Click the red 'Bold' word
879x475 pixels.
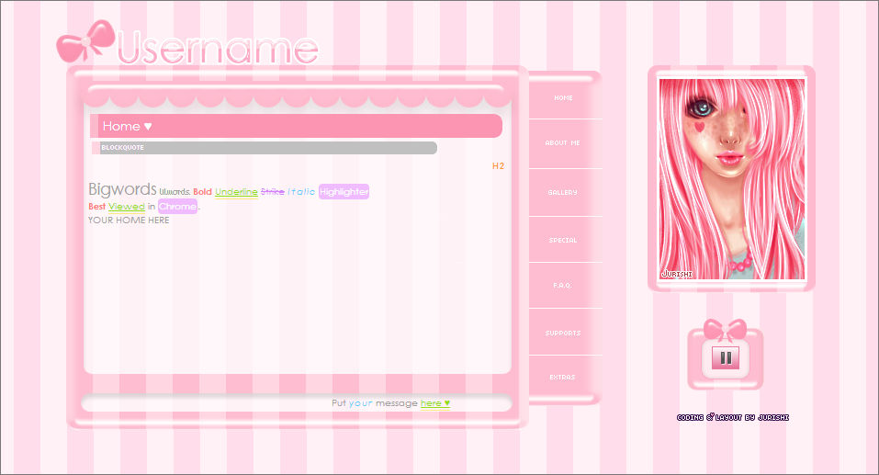click(x=202, y=192)
